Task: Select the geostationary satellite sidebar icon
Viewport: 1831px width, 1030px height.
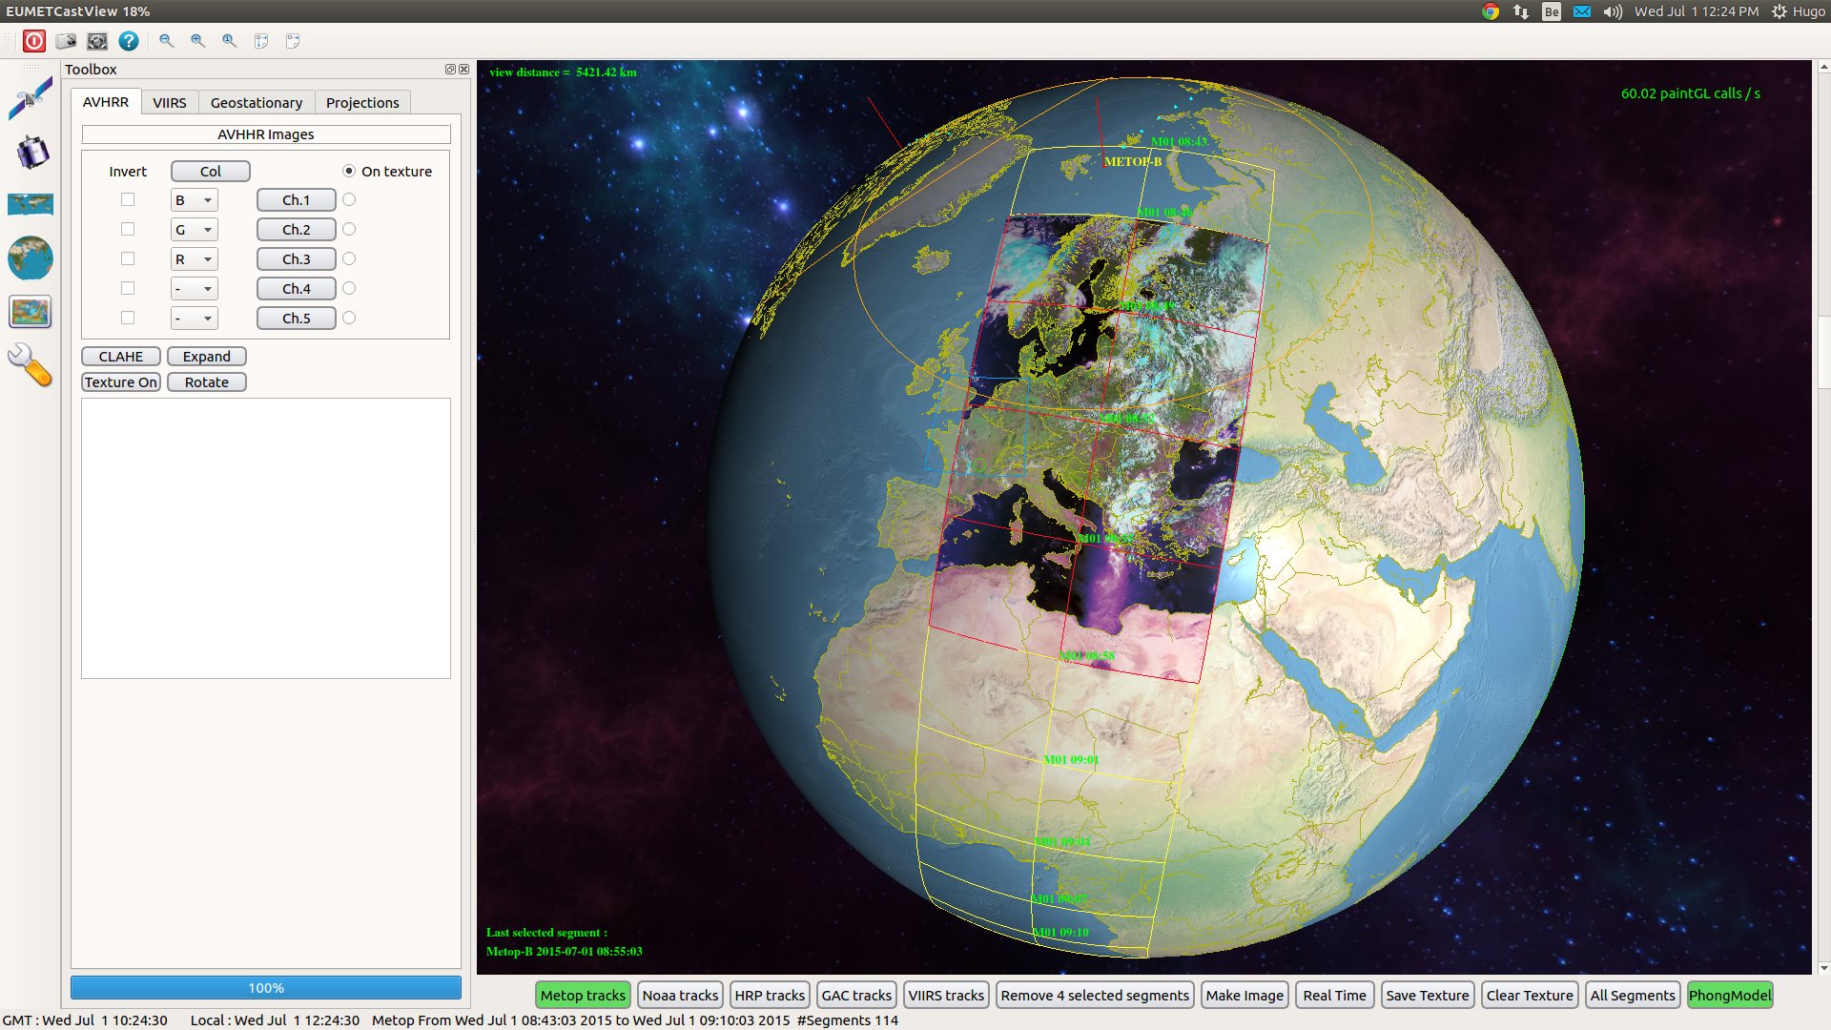Action: (31, 152)
